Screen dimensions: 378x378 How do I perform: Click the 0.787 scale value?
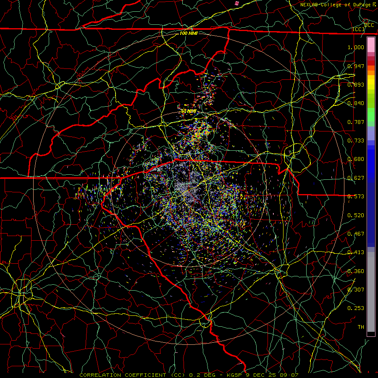[356, 122]
